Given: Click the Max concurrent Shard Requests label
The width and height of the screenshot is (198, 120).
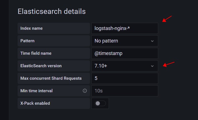Looking at the screenshot, I should (x=51, y=78).
